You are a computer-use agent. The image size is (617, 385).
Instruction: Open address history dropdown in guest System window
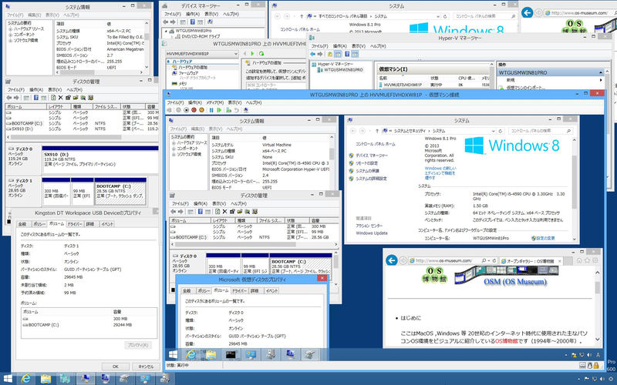(493, 131)
